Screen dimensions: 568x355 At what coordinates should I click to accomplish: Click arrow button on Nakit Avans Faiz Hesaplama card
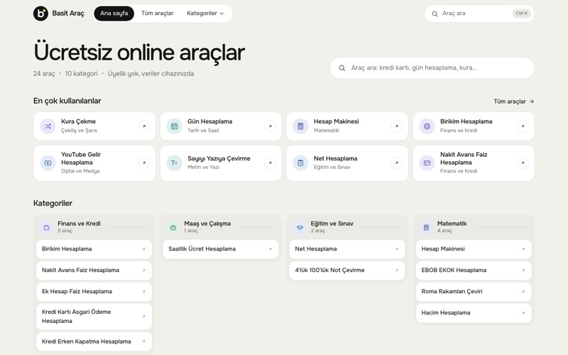[x=523, y=163]
